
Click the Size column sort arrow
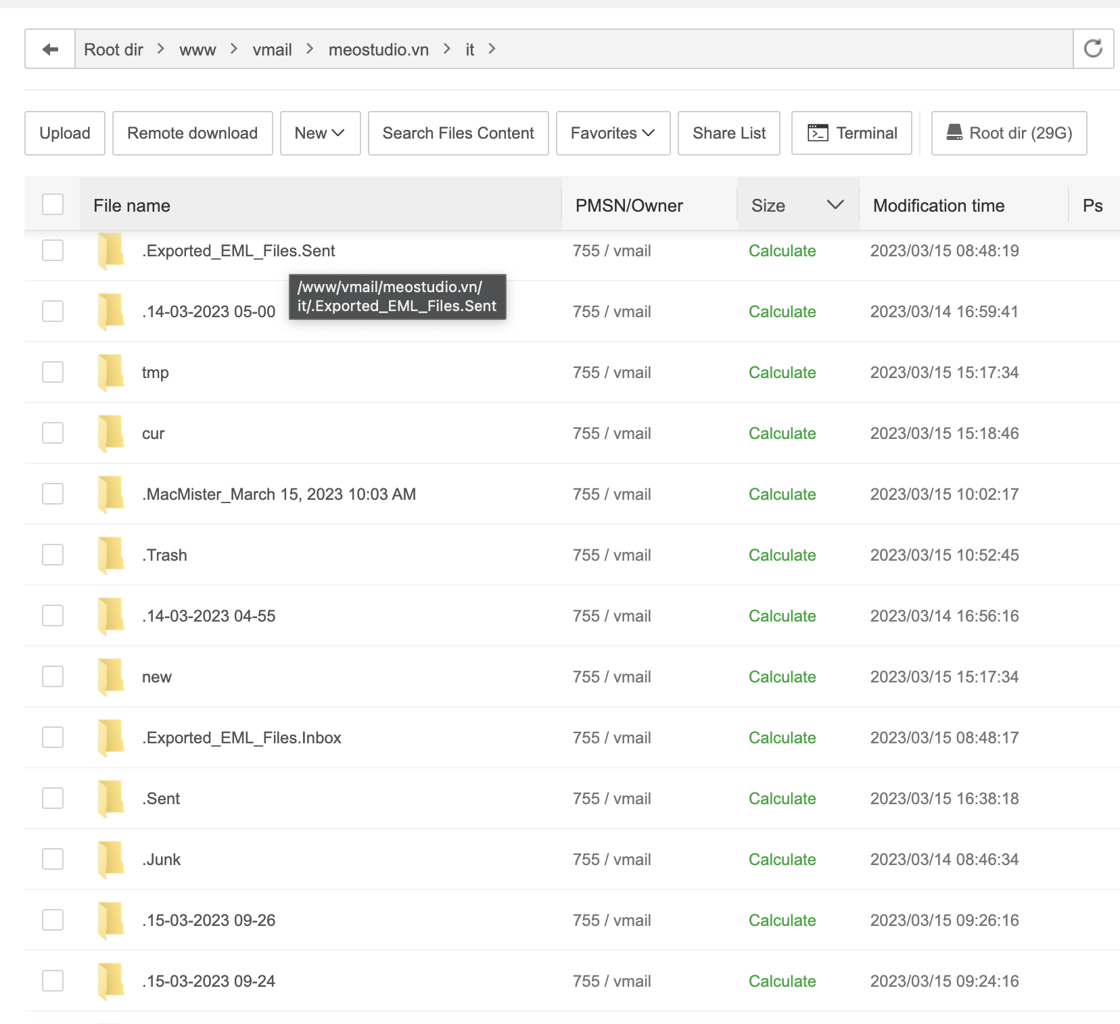click(x=835, y=205)
